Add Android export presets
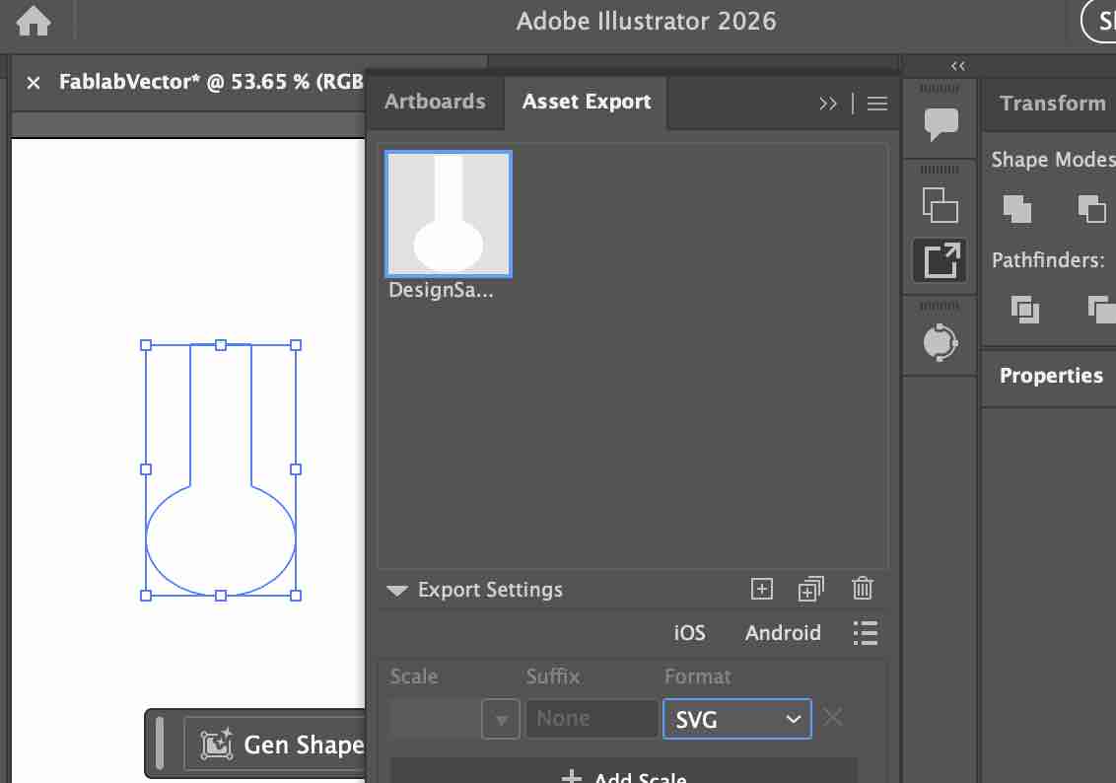 783,633
